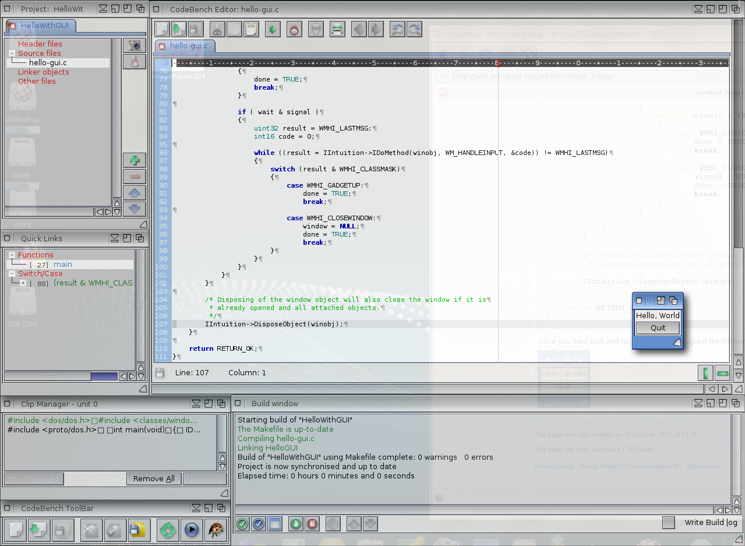
Task: Click Remove All in Clip Manager
Action: [154, 479]
